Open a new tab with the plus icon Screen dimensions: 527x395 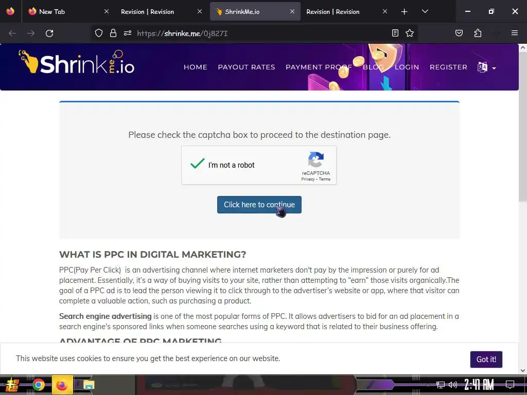(x=405, y=11)
